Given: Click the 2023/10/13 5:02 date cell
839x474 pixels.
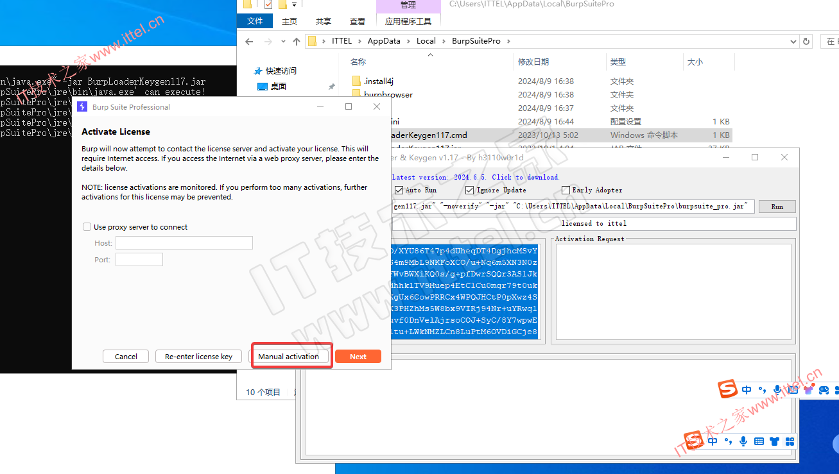Looking at the screenshot, I should [x=548, y=135].
